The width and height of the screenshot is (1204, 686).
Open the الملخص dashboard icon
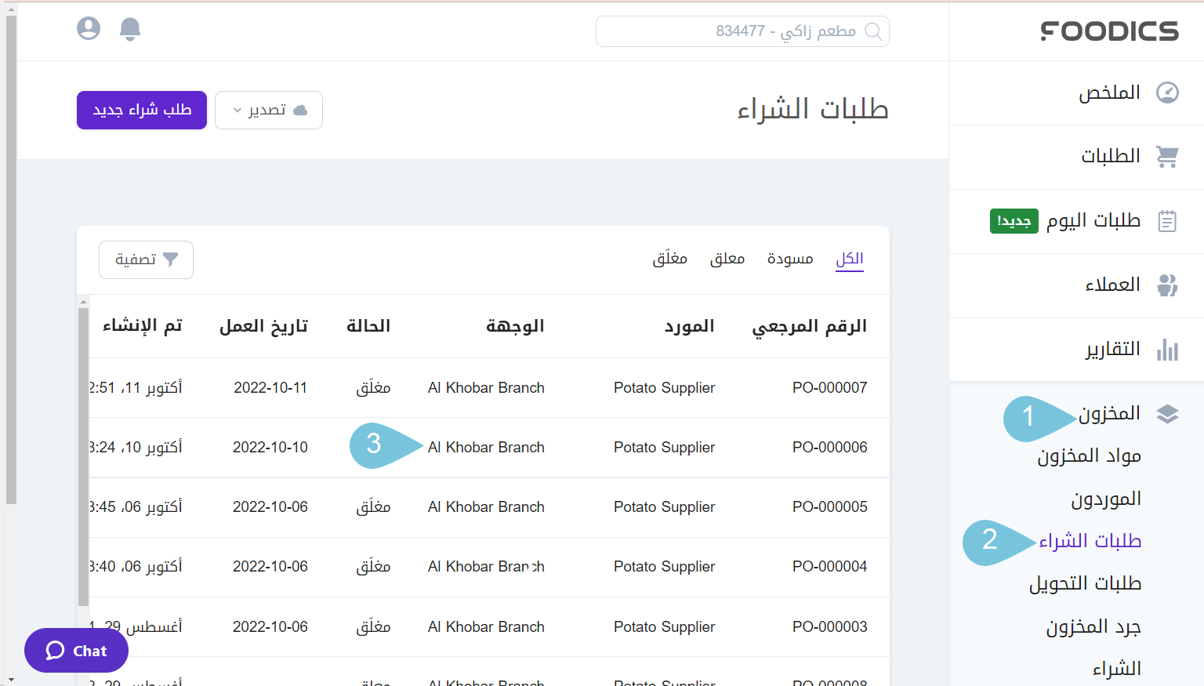click(1167, 92)
